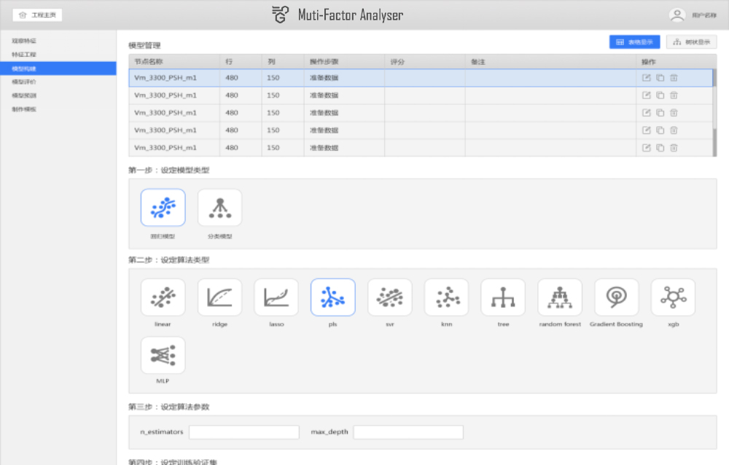Click the edit icon in the first table row
The height and width of the screenshot is (465, 729).
point(646,78)
